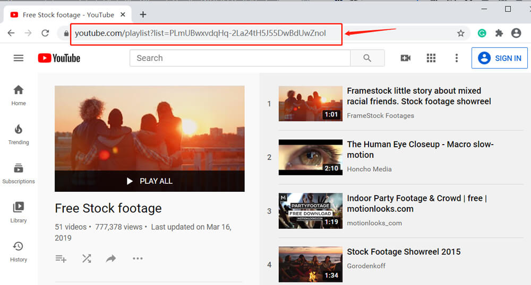Maximize the browser window
This screenshot has height=285, width=531.
pos(508,9)
